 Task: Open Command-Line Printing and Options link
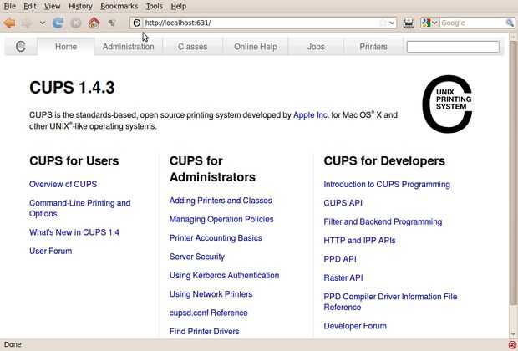click(80, 208)
